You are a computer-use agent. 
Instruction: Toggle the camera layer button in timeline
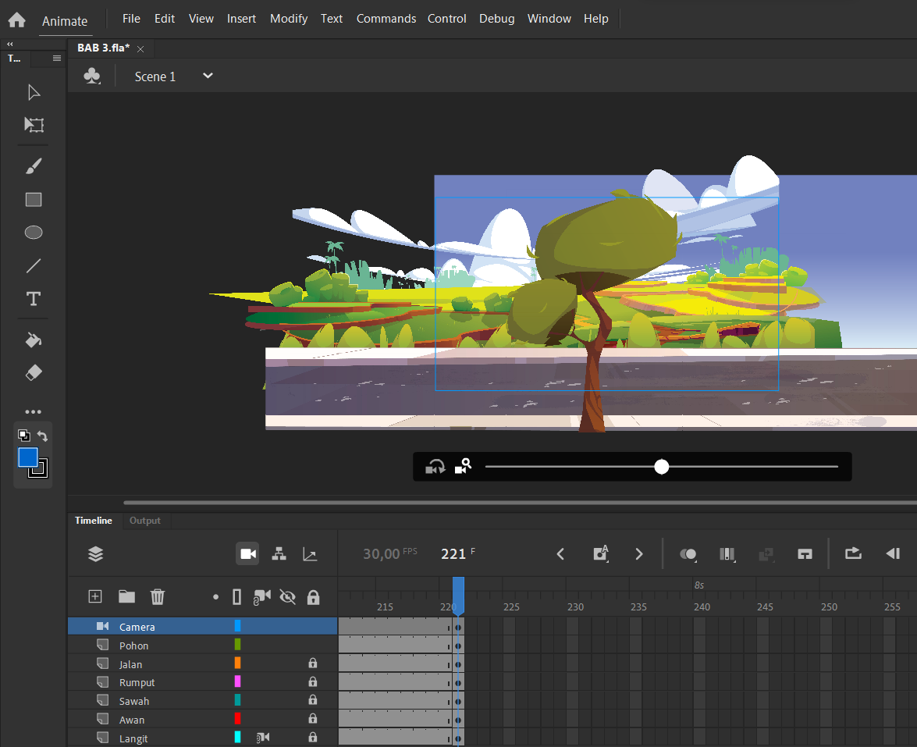[248, 553]
